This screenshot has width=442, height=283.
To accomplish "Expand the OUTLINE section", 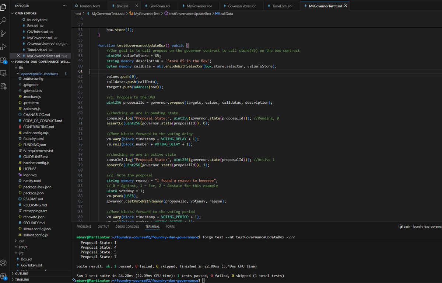I will point(21,273).
